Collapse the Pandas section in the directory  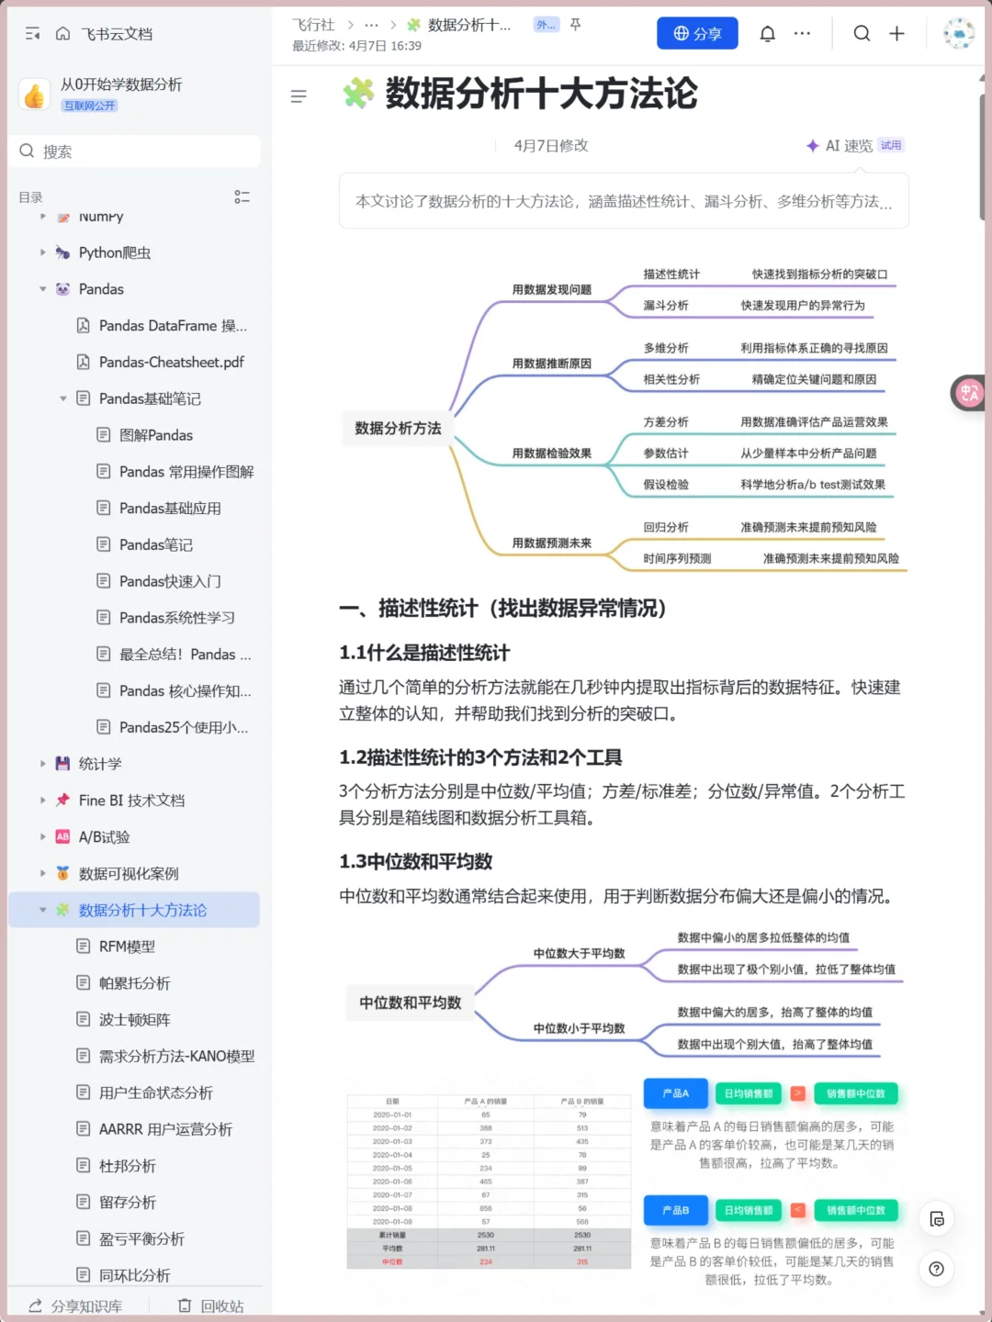point(42,289)
